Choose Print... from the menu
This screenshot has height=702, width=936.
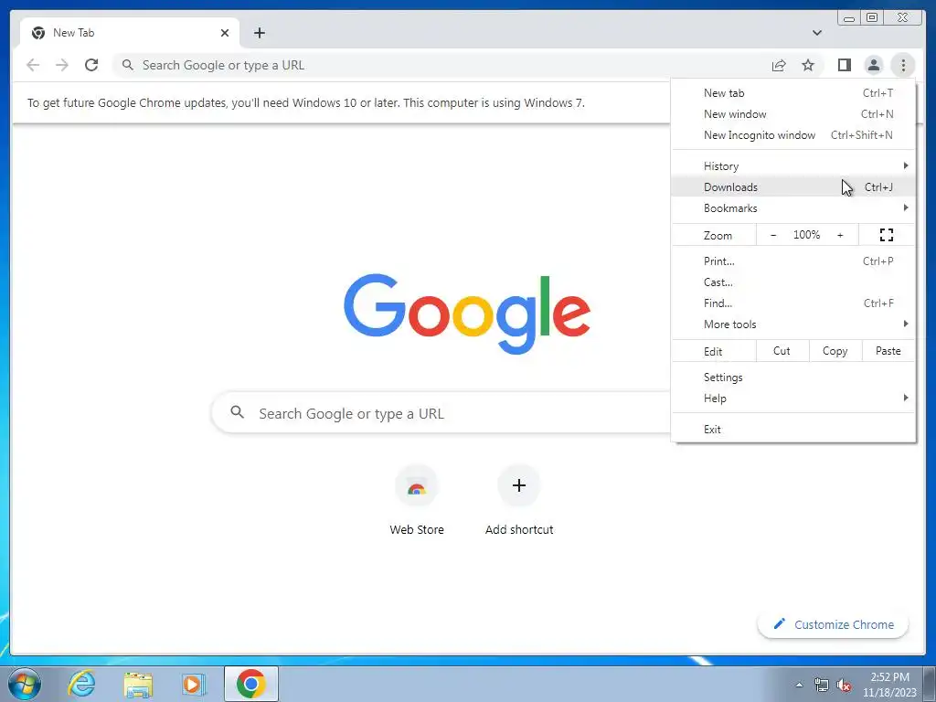click(793, 261)
